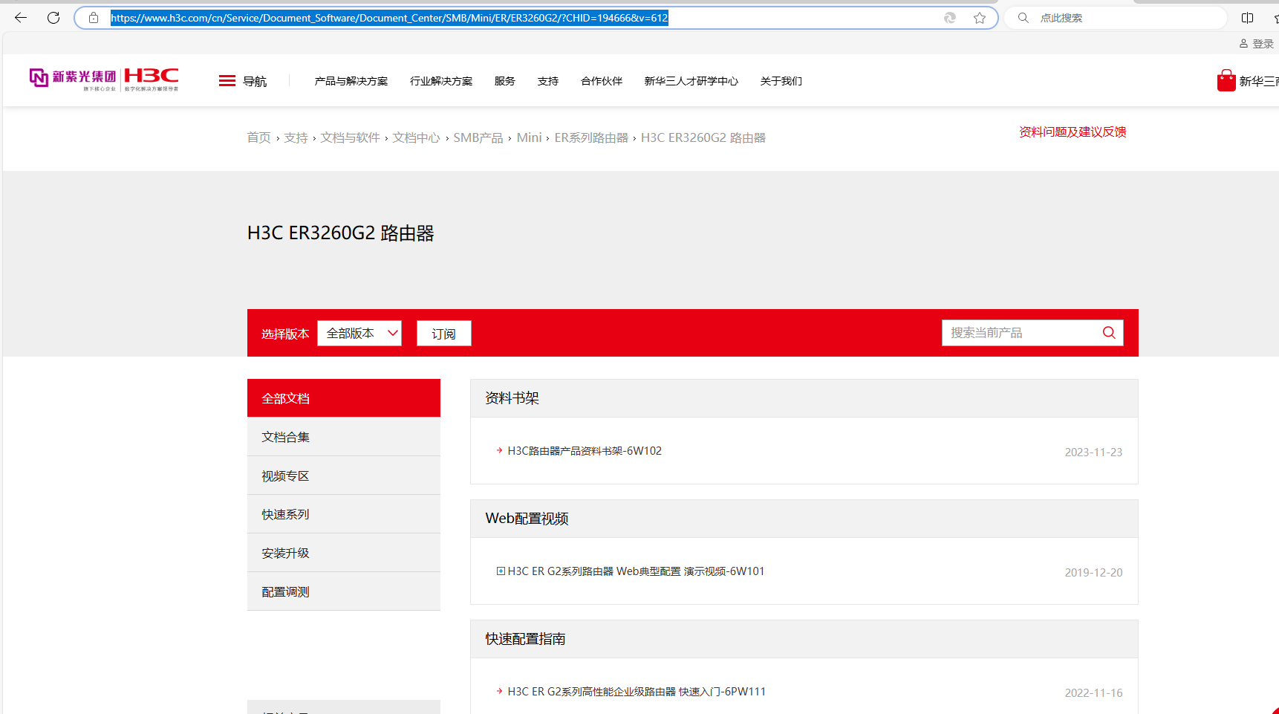Viewport: 1279px width, 714px height.
Task: Focus the browser address bar URL
Action: [389, 18]
